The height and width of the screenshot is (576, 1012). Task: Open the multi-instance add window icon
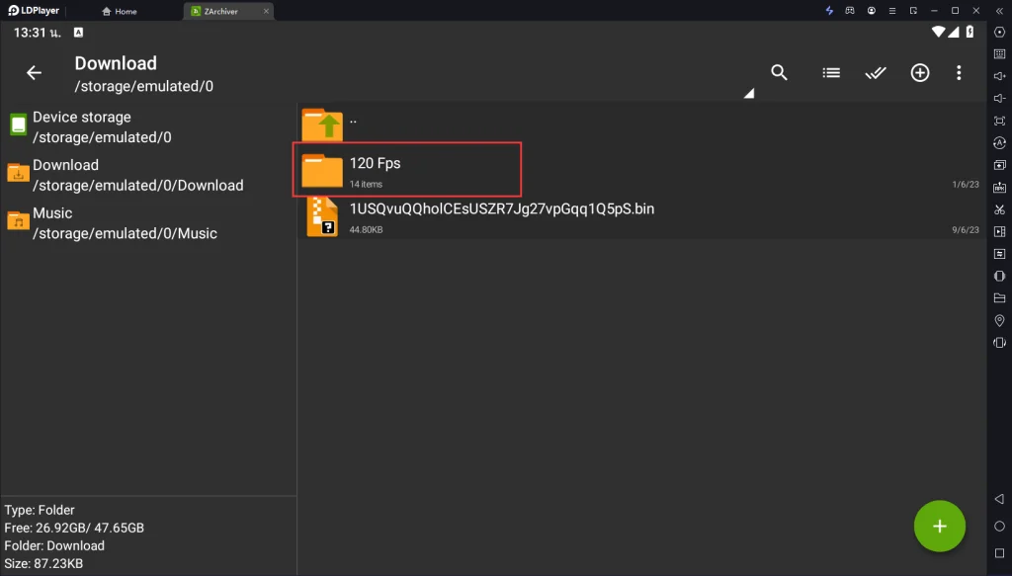pos(1000,165)
